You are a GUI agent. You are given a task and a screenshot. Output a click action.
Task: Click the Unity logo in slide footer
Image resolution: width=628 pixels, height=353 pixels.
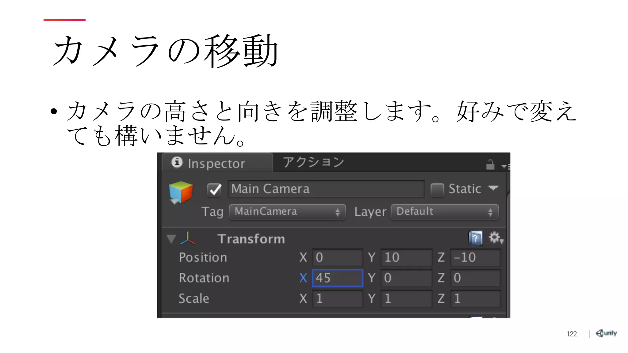[x=606, y=333]
